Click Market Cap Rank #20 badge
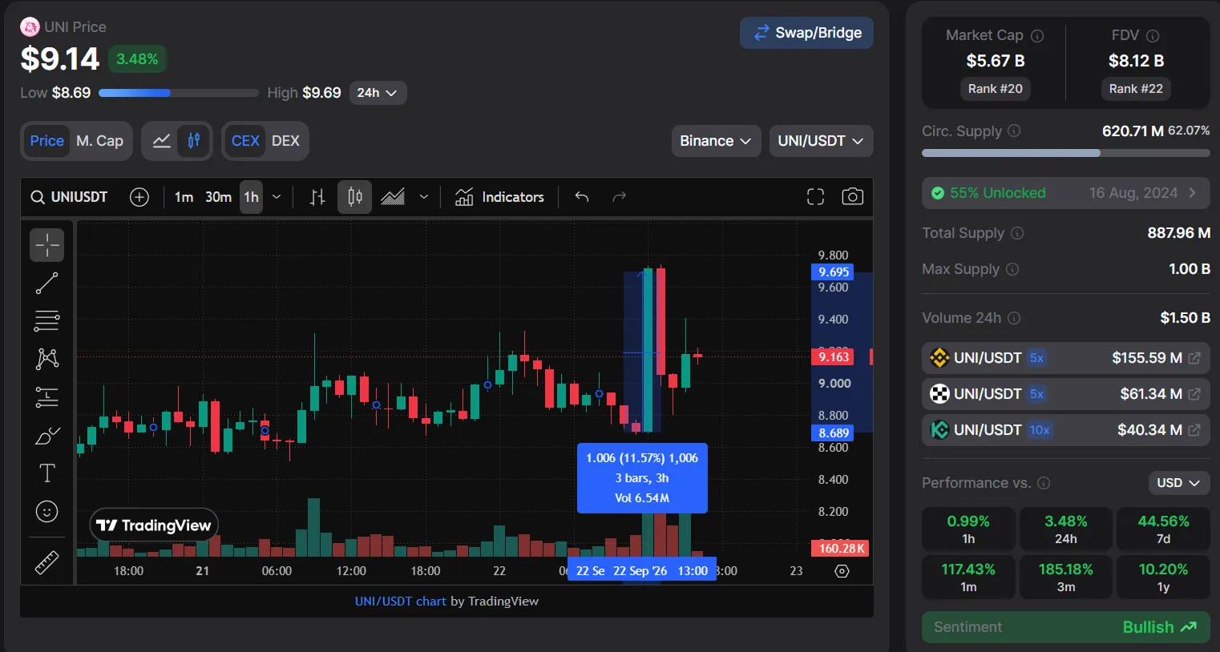1220x652 pixels. [x=995, y=89]
